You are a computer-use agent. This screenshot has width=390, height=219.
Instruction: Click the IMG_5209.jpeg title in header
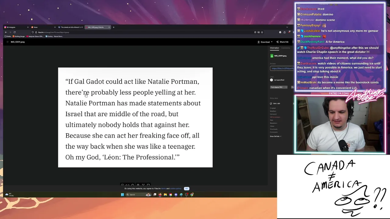pos(18,42)
